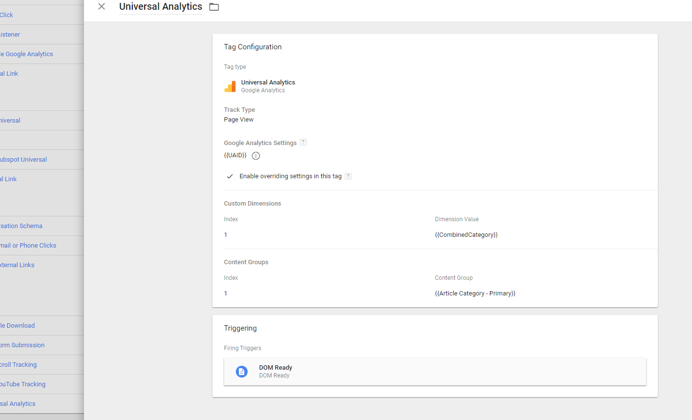Click Content Groups index value 1
Image resolution: width=692 pixels, height=420 pixels.
tap(226, 294)
